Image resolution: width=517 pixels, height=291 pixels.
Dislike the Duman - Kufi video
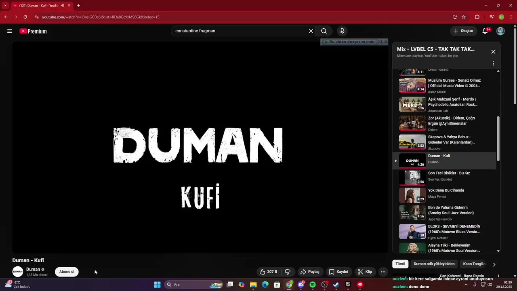click(288, 272)
